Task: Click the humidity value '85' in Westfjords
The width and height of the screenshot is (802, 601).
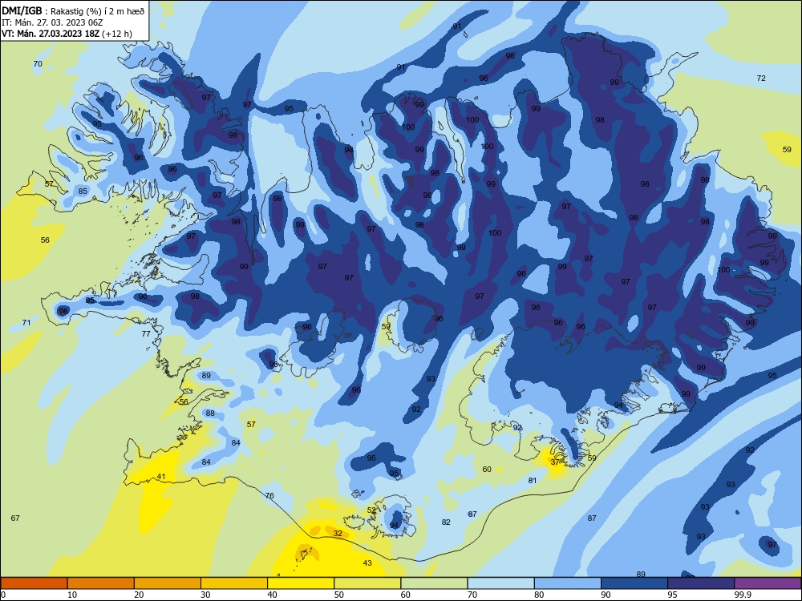Action: pos(83,191)
